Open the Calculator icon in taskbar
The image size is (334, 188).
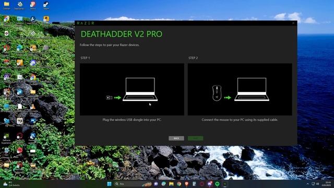click(194, 184)
